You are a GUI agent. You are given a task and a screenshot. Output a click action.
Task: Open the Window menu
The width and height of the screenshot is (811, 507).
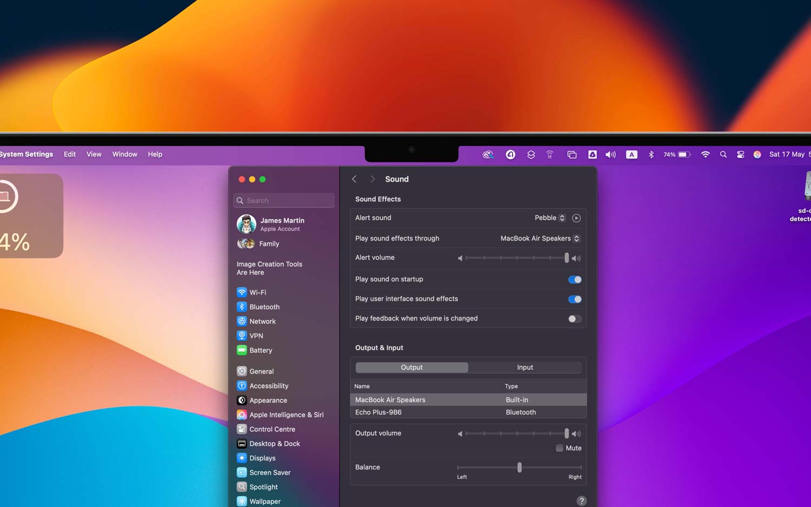[x=124, y=154]
